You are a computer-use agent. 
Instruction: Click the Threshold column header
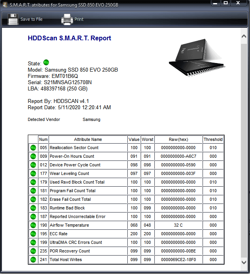[213, 139]
